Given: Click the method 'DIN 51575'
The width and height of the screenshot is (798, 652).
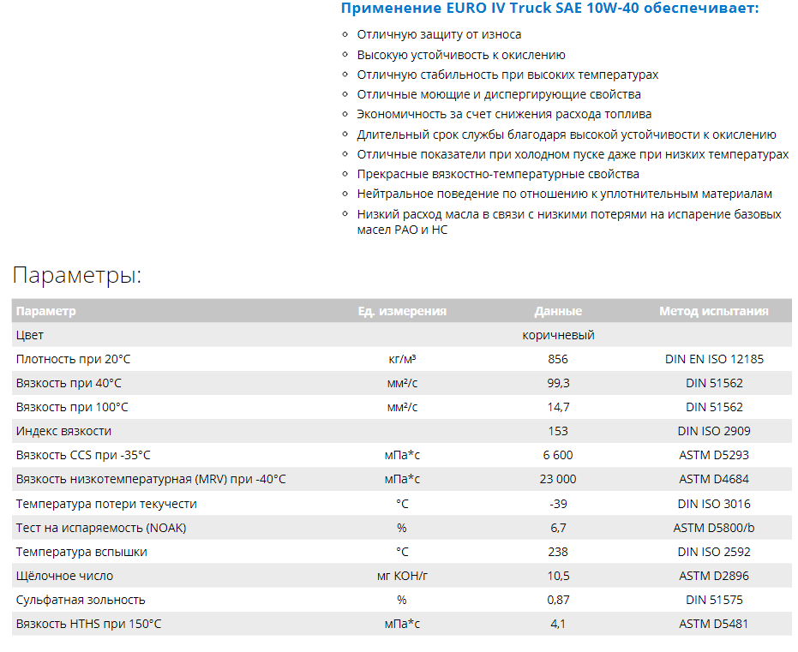Looking at the screenshot, I should click(x=714, y=600).
